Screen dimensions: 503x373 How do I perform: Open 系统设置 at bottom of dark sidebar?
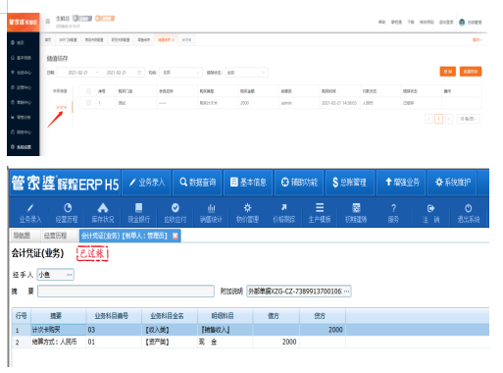(21, 147)
